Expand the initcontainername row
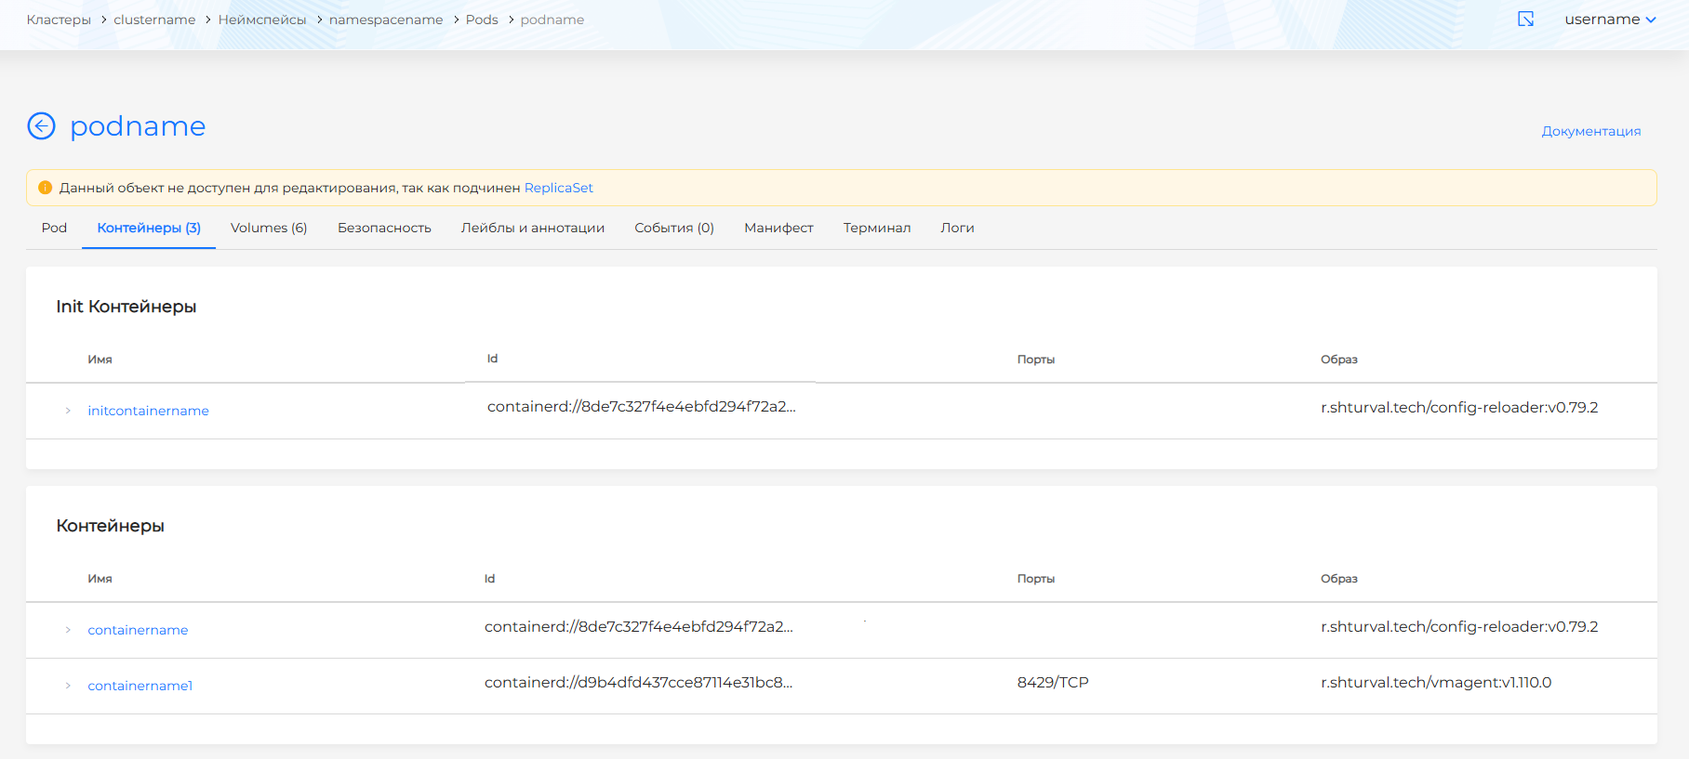1689x759 pixels. 68,411
